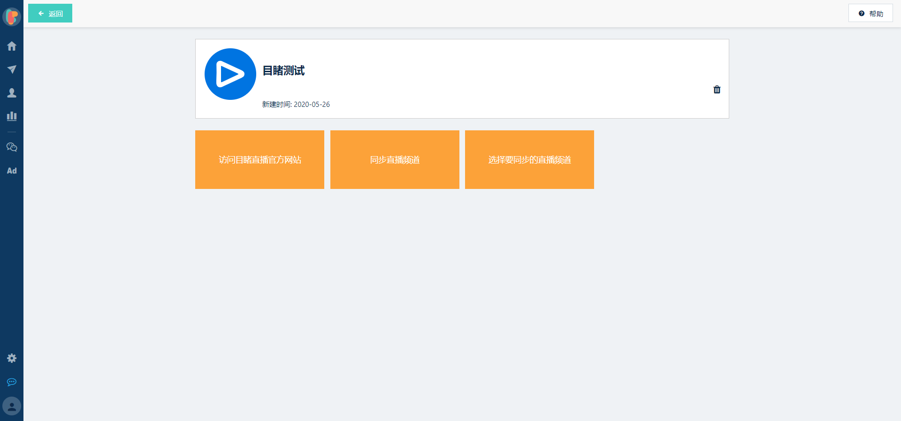901x421 pixels.
Task: Open the Home page from sidebar
Action: pyautogui.click(x=12, y=46)
